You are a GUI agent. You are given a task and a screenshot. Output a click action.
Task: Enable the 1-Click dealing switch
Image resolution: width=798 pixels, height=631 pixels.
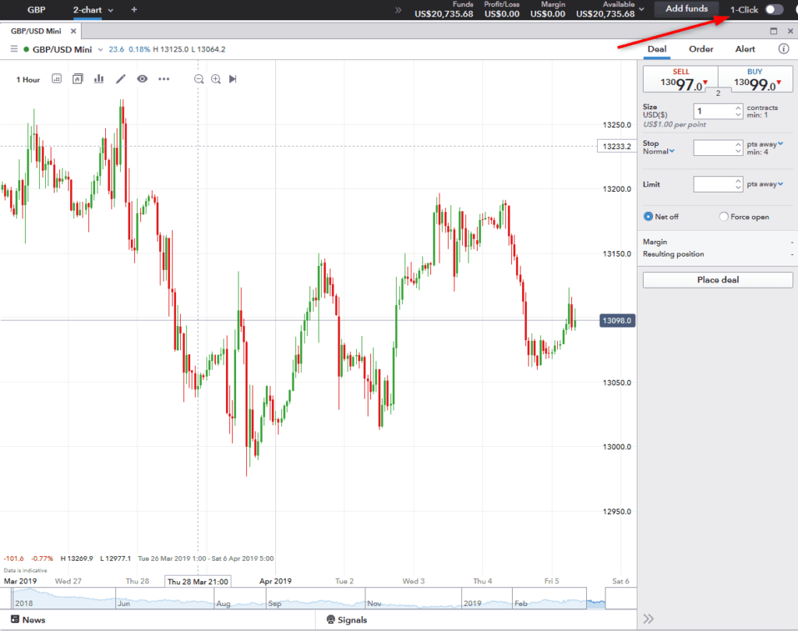tap(774, 9)
